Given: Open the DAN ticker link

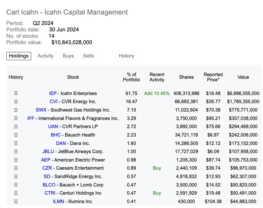Looking at the screenshot, I should (61, 143).
